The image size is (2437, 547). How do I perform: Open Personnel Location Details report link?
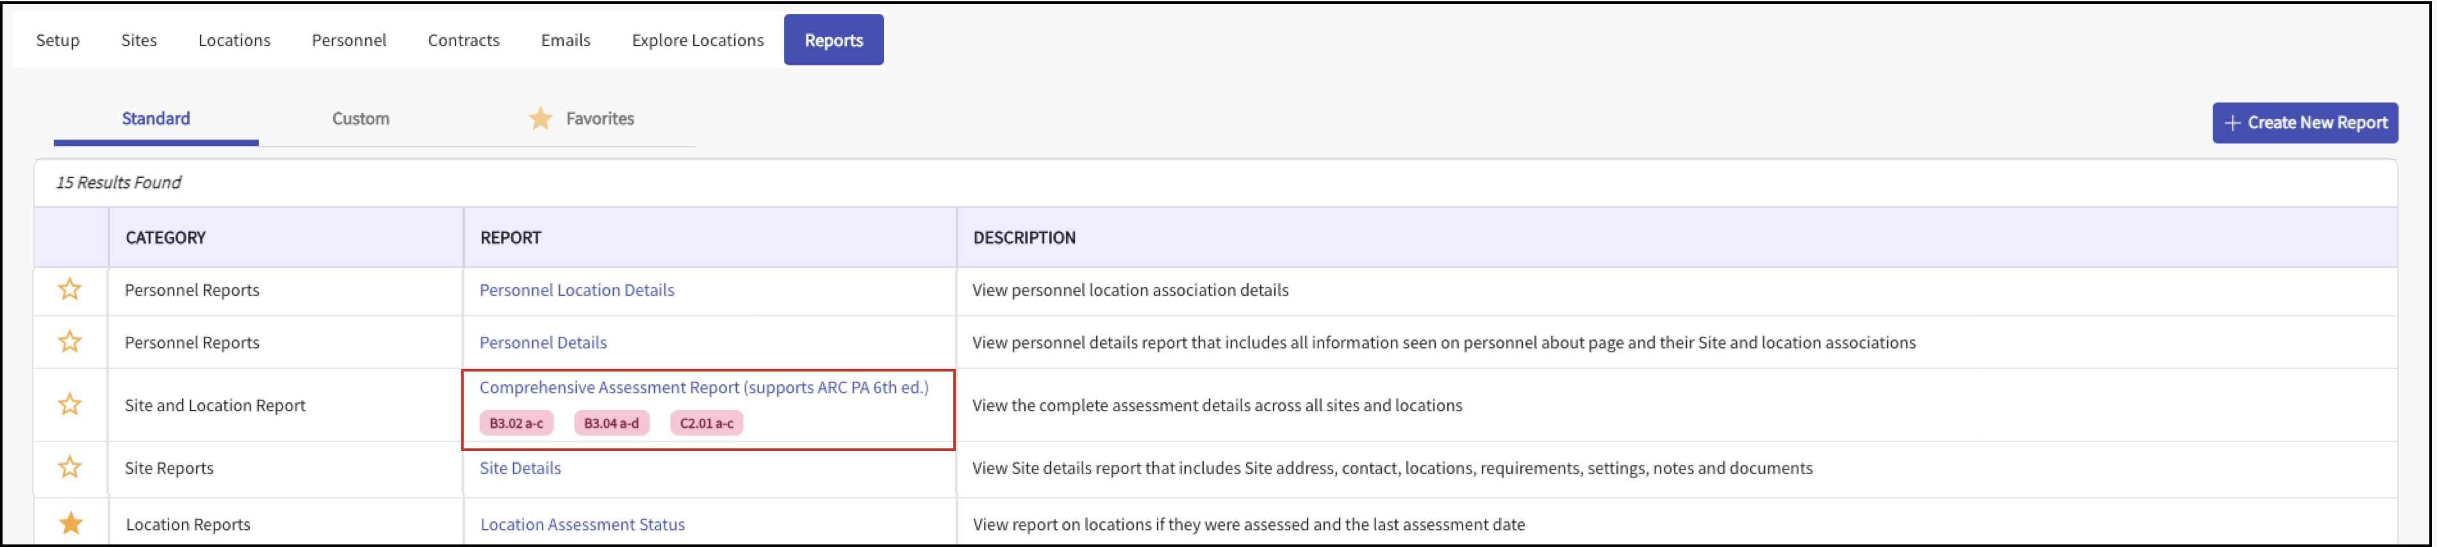point(576,291)
